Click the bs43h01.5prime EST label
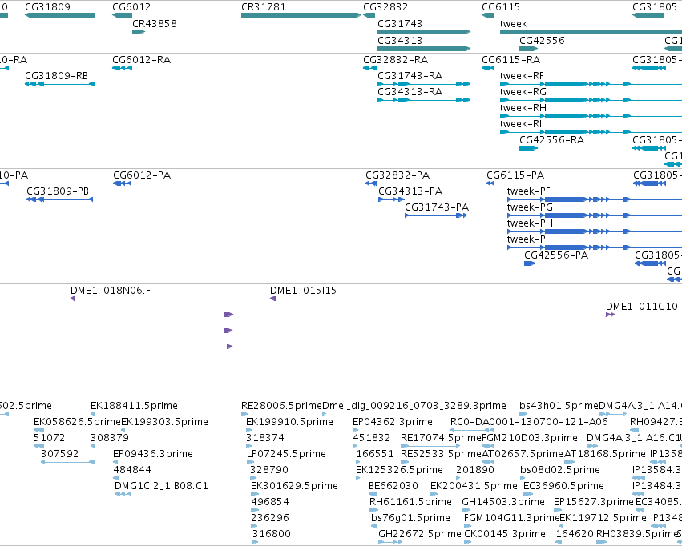This screenshot has height=546, width=682. tap(559, 406)
